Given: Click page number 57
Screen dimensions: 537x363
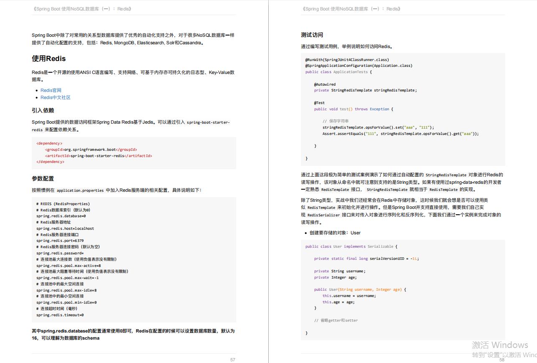Looking at the screenshot, I should 233,360.
